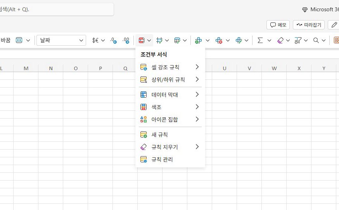Open the Conditional Formatting icon in toolbar
The width and height of the screenshot is (339, 210).
(x=142, y=40)
